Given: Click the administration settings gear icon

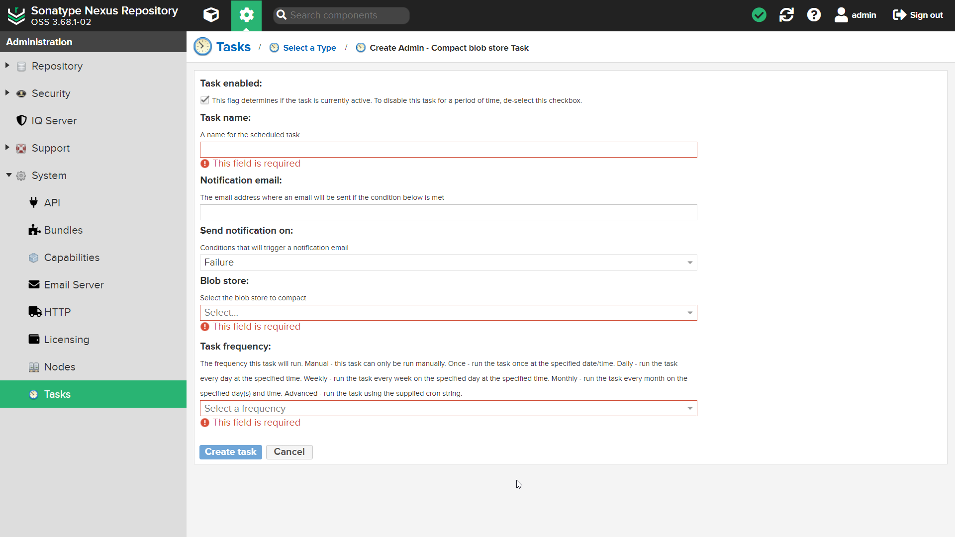Looking at the screenshot, I should tap(246, 15).
